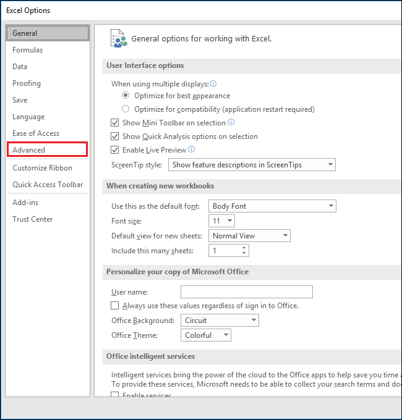Select Optimize for compatibility radio button
The height and width of the screenshot is (420, 402).
click(126, 109)
